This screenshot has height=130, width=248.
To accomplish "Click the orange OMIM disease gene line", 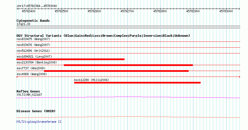I will point(128,117).
